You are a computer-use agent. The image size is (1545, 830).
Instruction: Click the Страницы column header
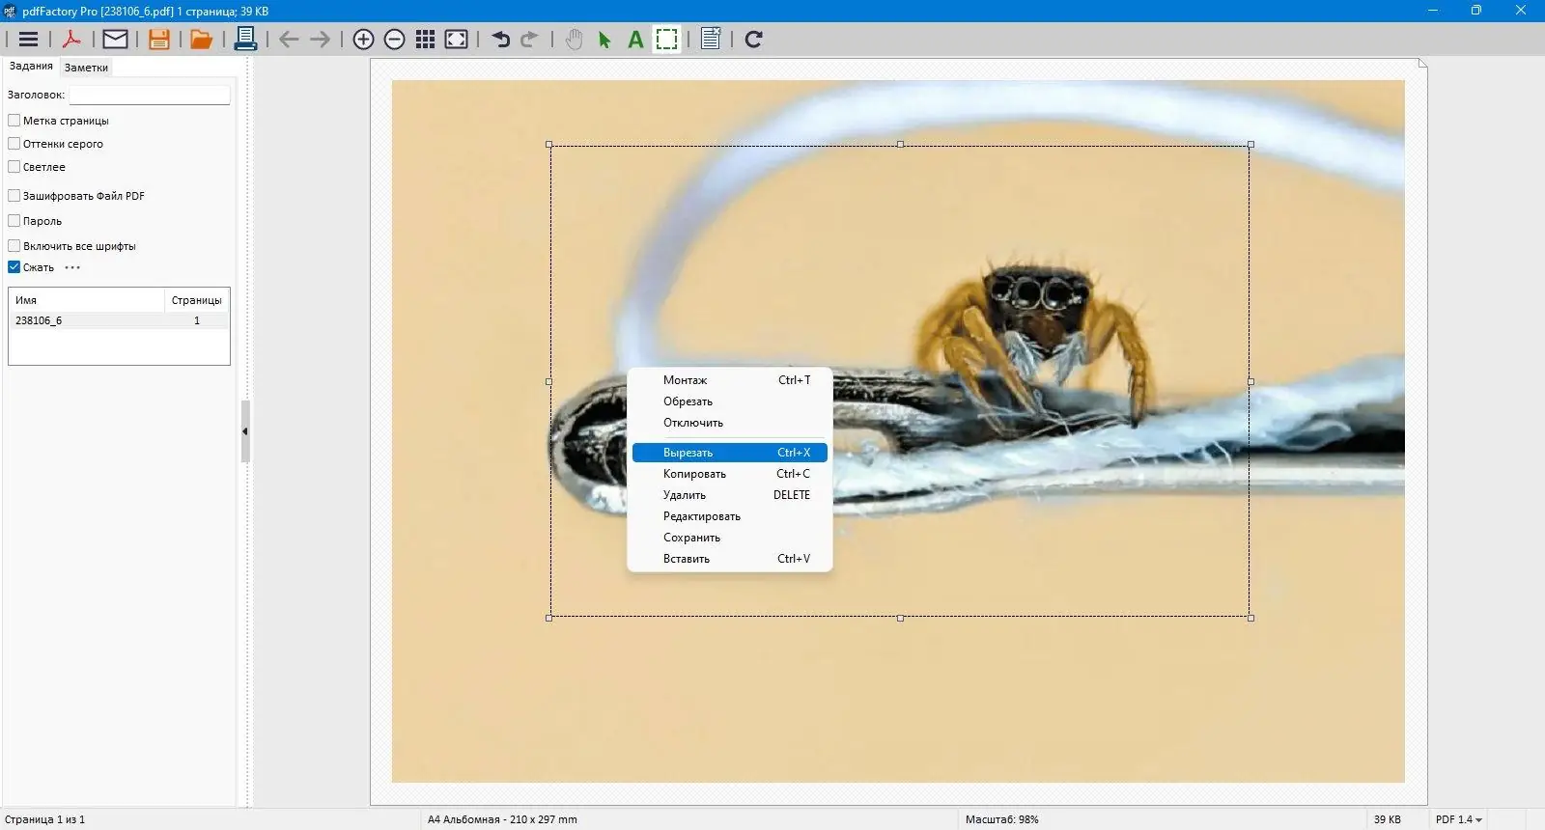point(197,300)
